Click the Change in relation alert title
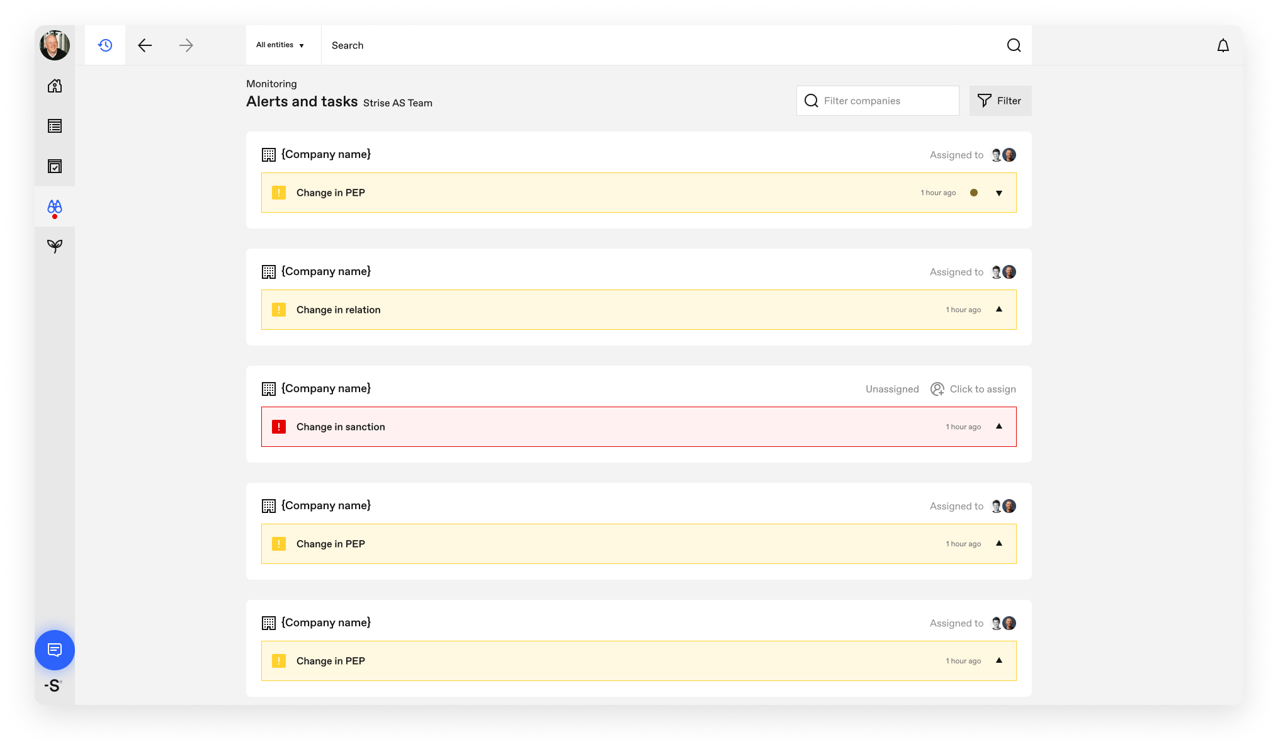This screenshot has height=749, width=1278. click(x=338, y=310)
